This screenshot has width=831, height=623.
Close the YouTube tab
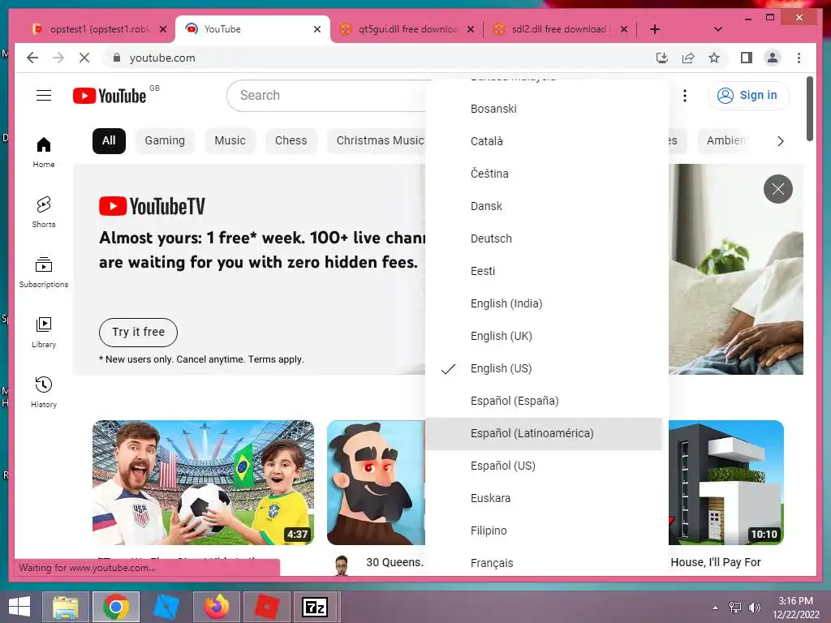[317, 29]
